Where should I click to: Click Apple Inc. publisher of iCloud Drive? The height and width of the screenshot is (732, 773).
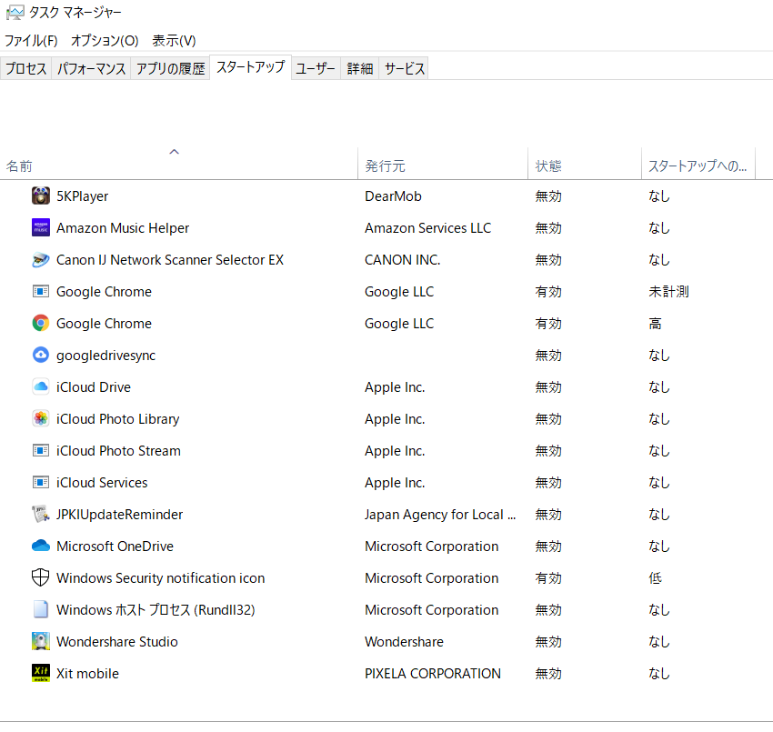click(x=395, y=387)
